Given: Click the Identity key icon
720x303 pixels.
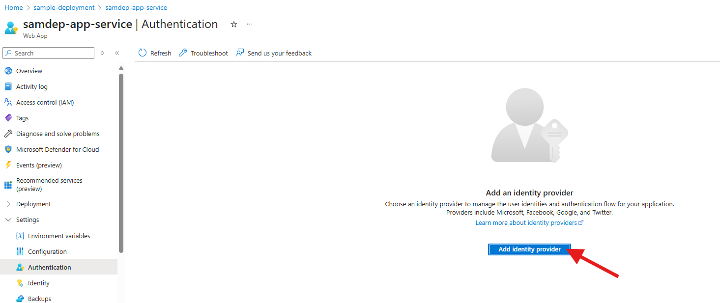Looking at the screenshot, I should [x=20, y=283].
